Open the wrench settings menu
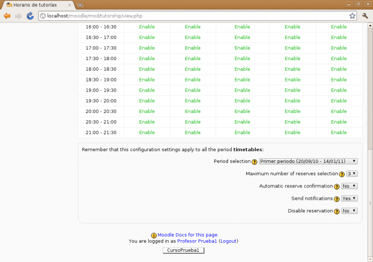 click(365, 16)
